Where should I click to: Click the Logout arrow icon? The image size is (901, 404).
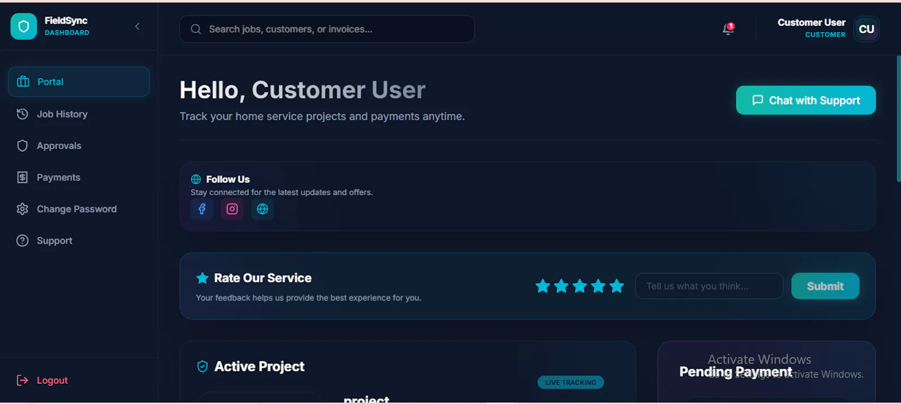pyautogui.click(x=23, y=380)
